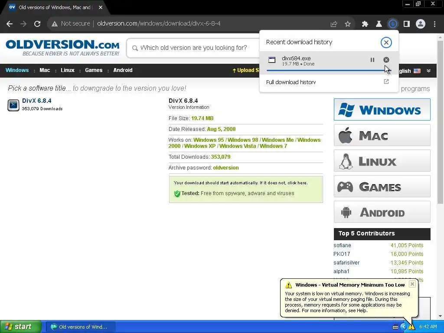Click the keyboard tray icon
Image resolution: width=444 pixels, height=333 pixels.
395,327
